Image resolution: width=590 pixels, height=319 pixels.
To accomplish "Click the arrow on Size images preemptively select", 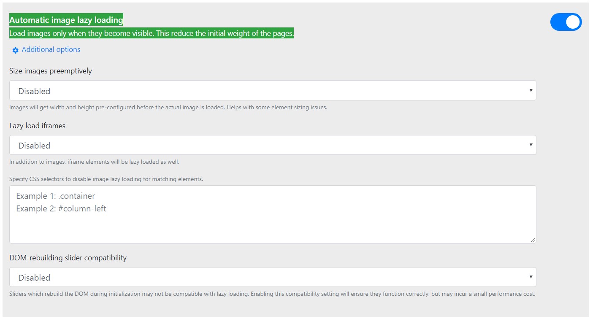I will tap(530, 91).
